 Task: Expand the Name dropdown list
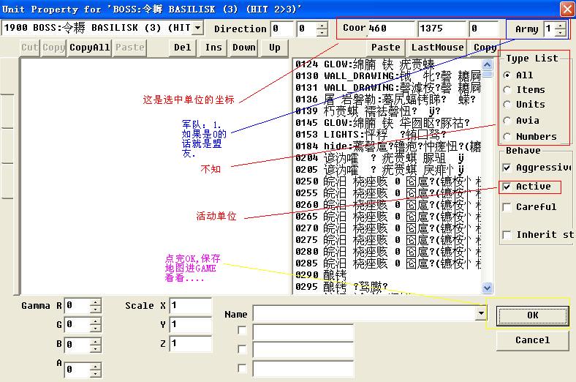coord(480,314)
